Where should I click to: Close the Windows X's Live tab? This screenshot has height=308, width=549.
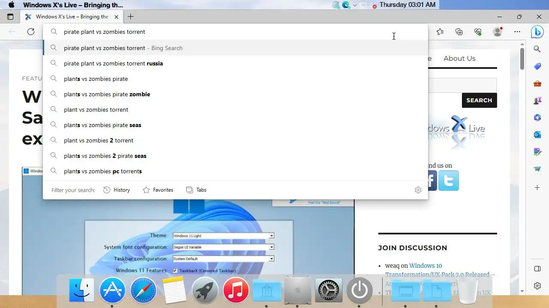(116, 17)
